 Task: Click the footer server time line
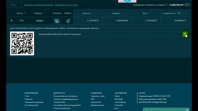tap(155, 96)
